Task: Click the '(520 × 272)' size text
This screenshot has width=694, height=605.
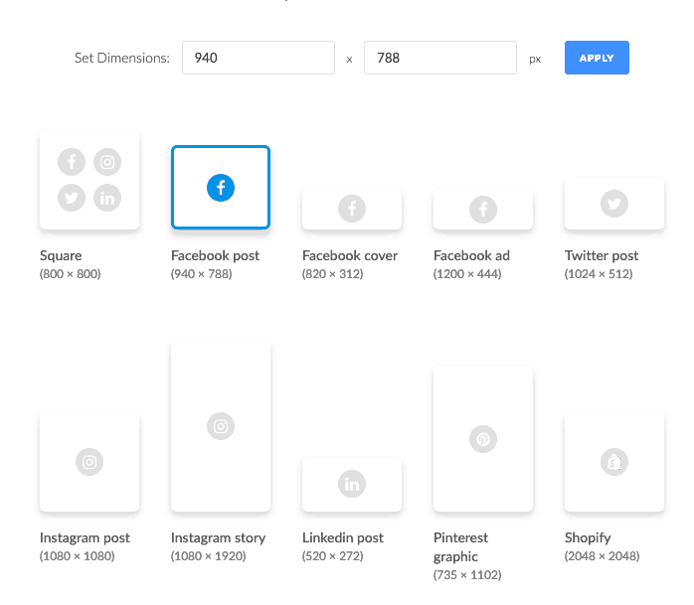Action: click(x=333, y=556)
